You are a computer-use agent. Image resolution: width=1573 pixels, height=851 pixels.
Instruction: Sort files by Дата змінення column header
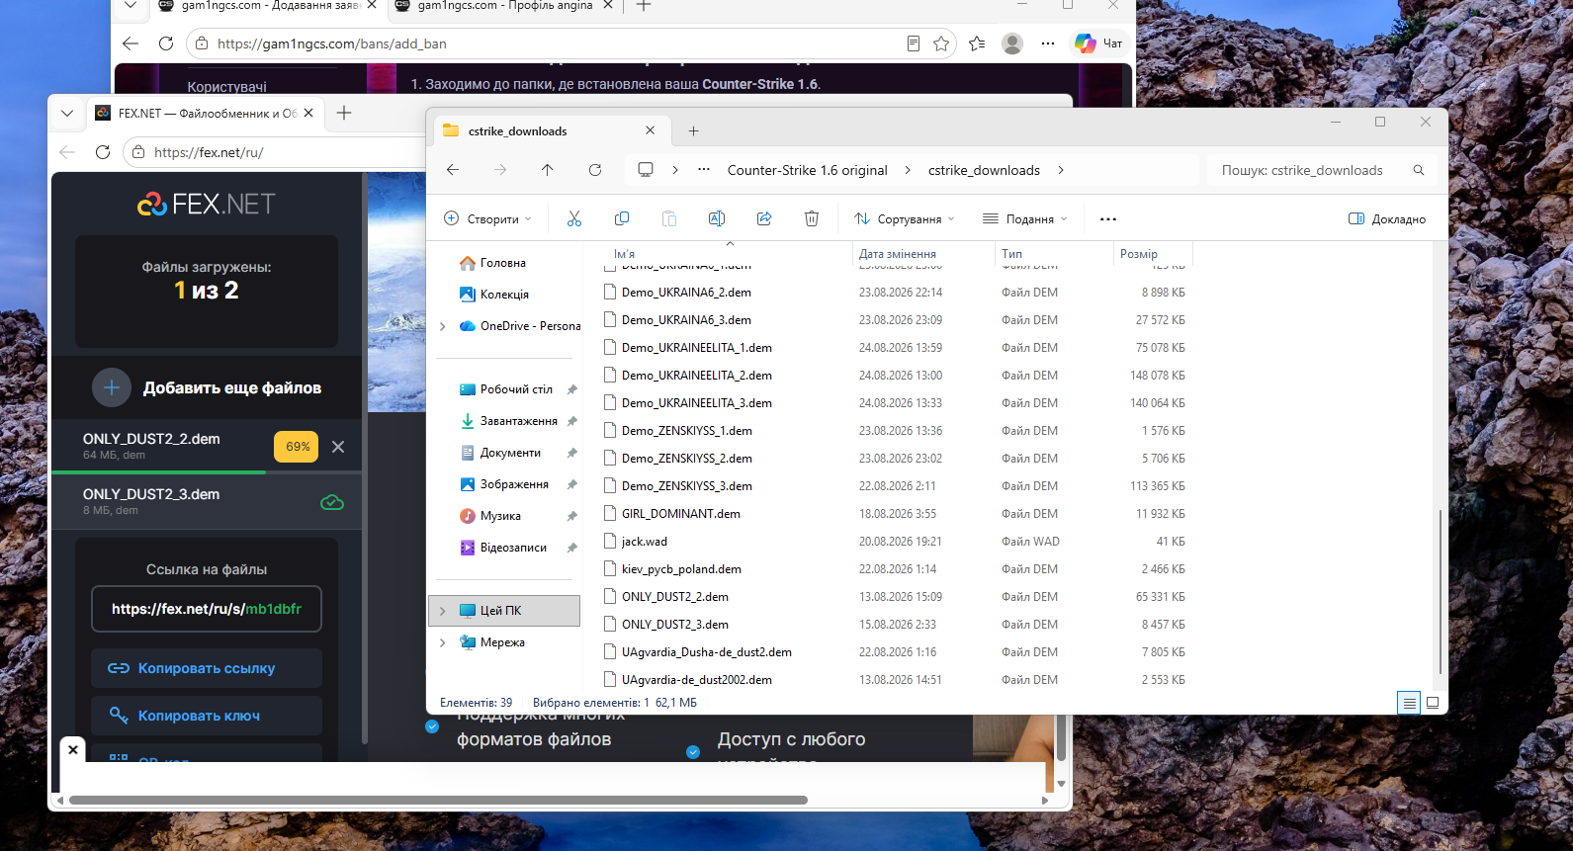pos(923,254)
